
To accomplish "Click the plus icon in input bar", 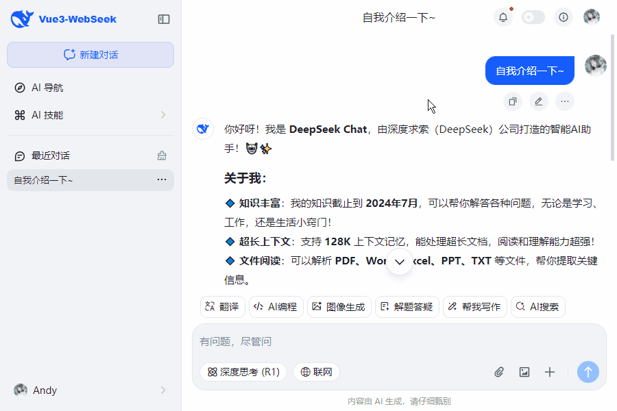I will tap(550, 372).
